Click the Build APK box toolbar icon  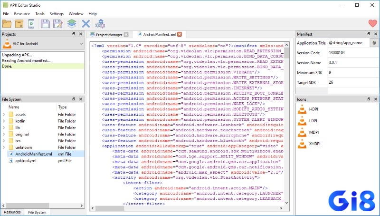[x=19, y=24]
